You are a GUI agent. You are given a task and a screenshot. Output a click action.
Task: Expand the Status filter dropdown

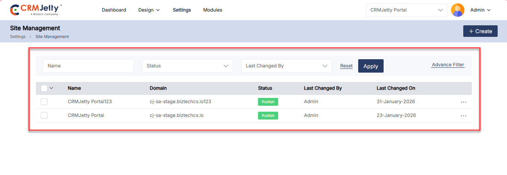point(187,66)
